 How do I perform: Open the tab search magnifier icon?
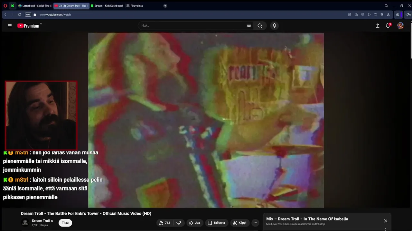tap(386, 6)
